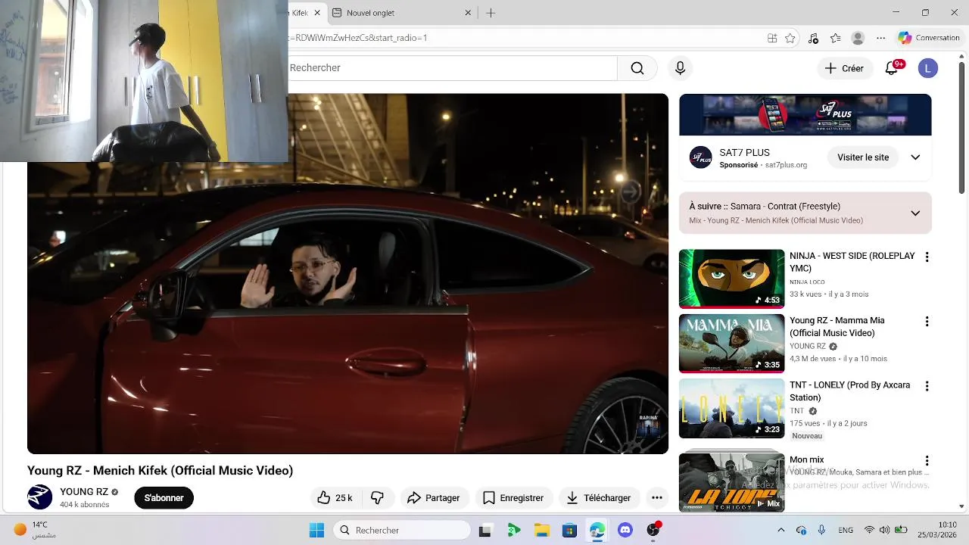Open the Mamma Mia video thumbnail

(731, 344)
